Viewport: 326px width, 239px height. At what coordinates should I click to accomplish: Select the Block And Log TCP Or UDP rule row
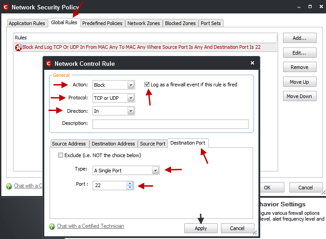145,47
